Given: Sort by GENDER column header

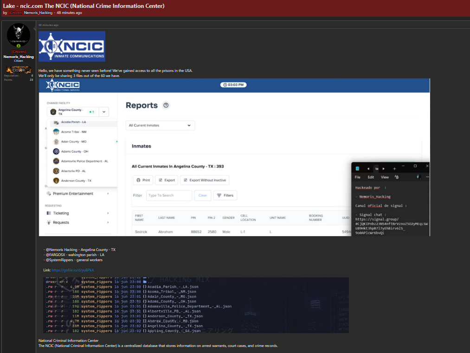Looking at the screenshot, I should click(228, 218).
